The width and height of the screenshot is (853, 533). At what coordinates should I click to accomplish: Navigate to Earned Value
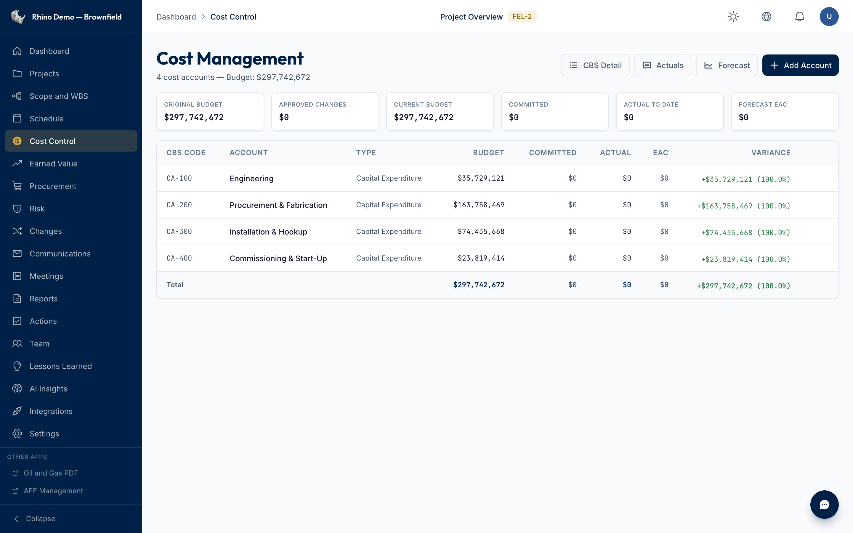click(x=71, y=163)
